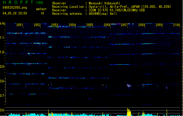Click the red-white trace at top near 2056
This screenshot has width=183, height=116.
pos(116,24)
